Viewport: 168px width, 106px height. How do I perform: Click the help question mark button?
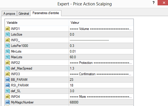[x=154, y=3]
